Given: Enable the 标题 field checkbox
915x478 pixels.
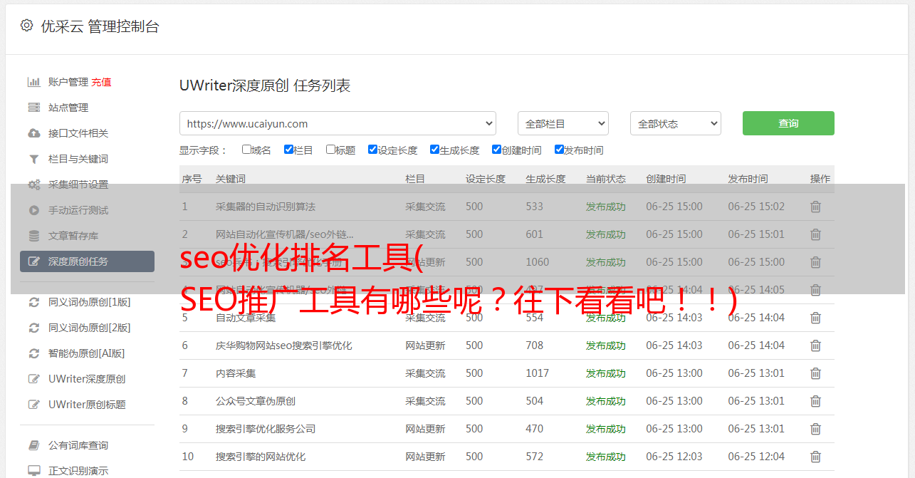Looking at the screenshot, I should [x=330, y=150].
